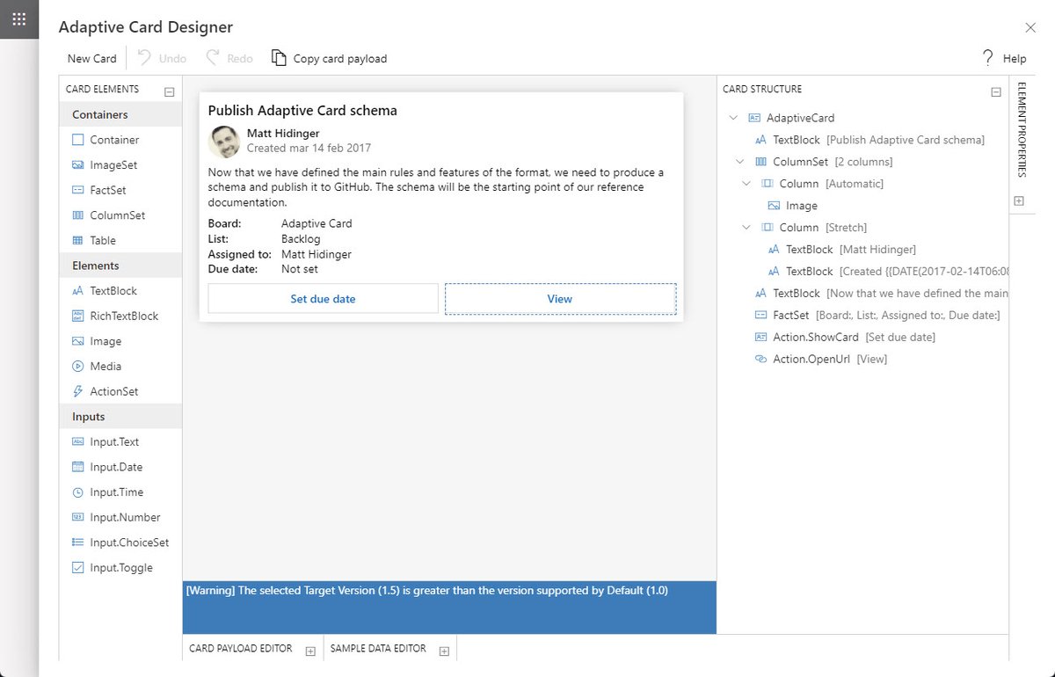This screenshot has height=677, width=1055.
Task: Select the Media element icon
Action: pos(77,367)
